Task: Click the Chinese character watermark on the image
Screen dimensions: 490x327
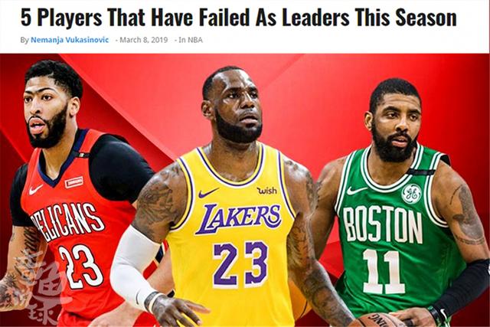Action: [x=41, y=288]
